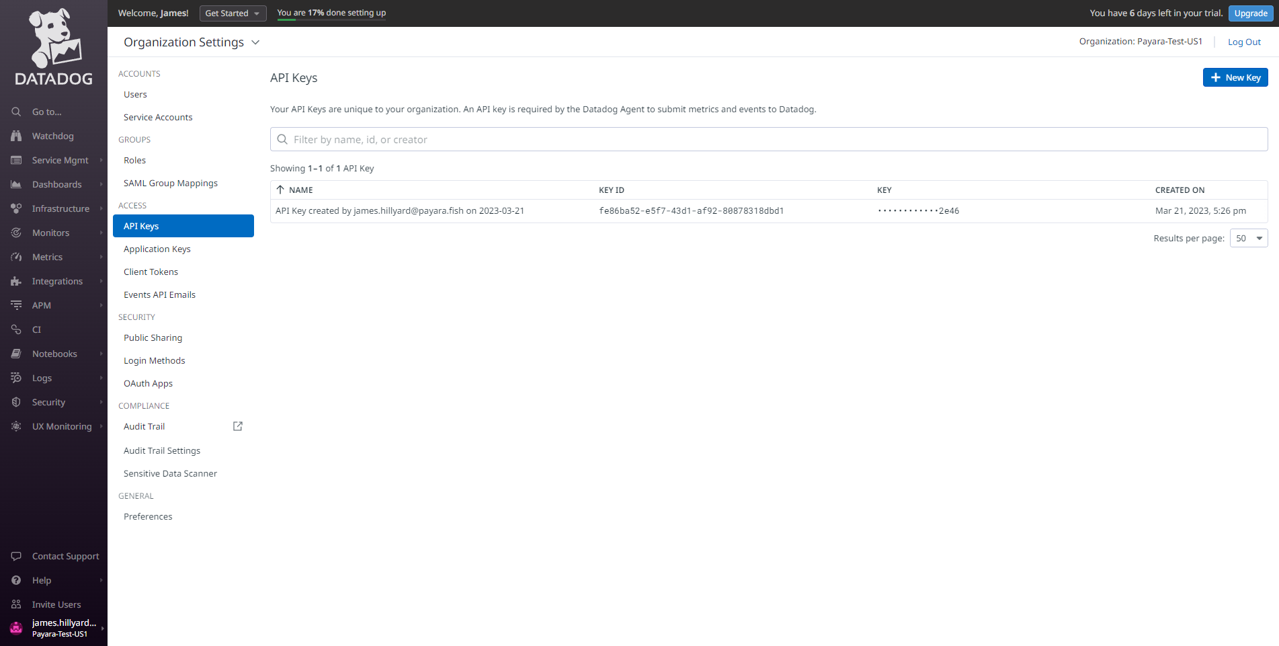
Task: Open Audit Trail in a new window
Action: pos(237,426)
